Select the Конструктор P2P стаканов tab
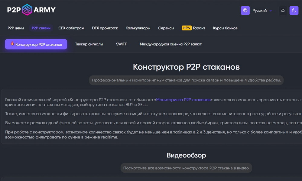 coord(36,44)
